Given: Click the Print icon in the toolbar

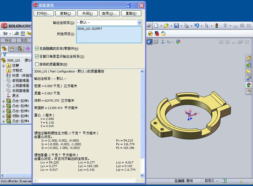Looking at the screenshot, I should click(x=186, y=26).
